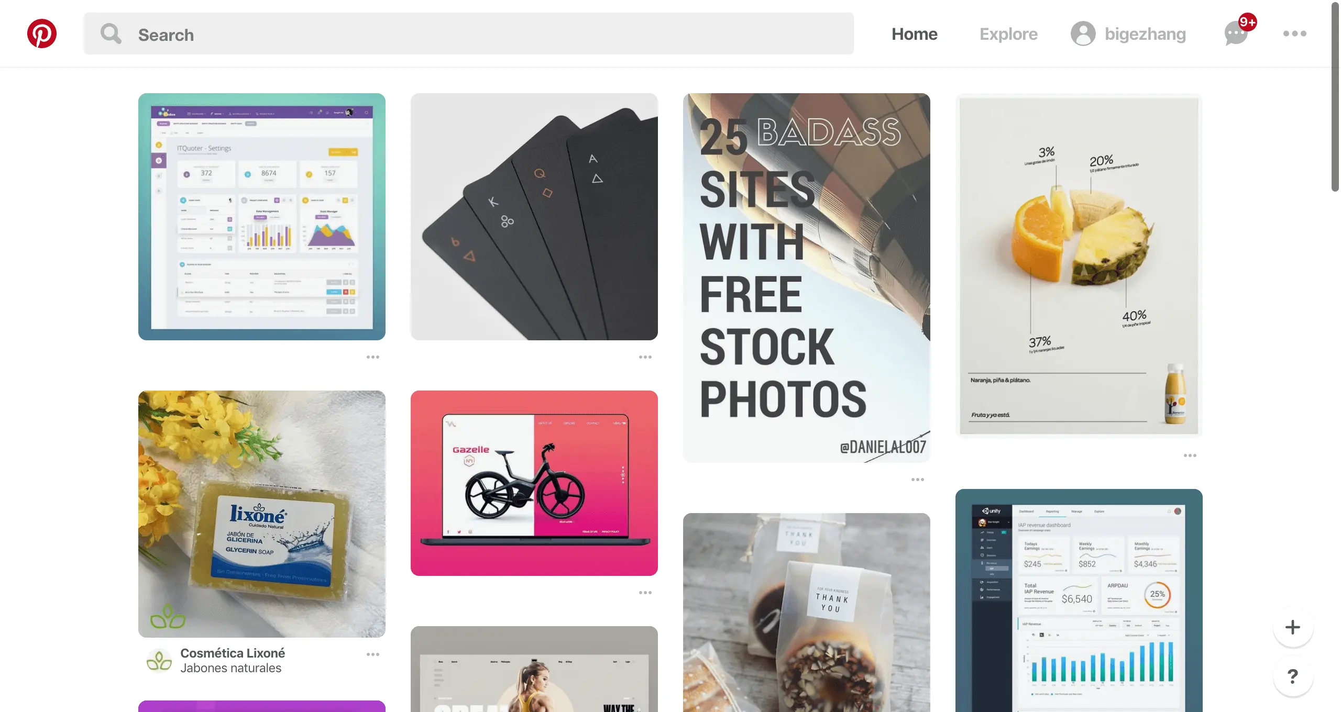Click into the Search input field
Screen dimensions: 1341x712
pos(469,34)
